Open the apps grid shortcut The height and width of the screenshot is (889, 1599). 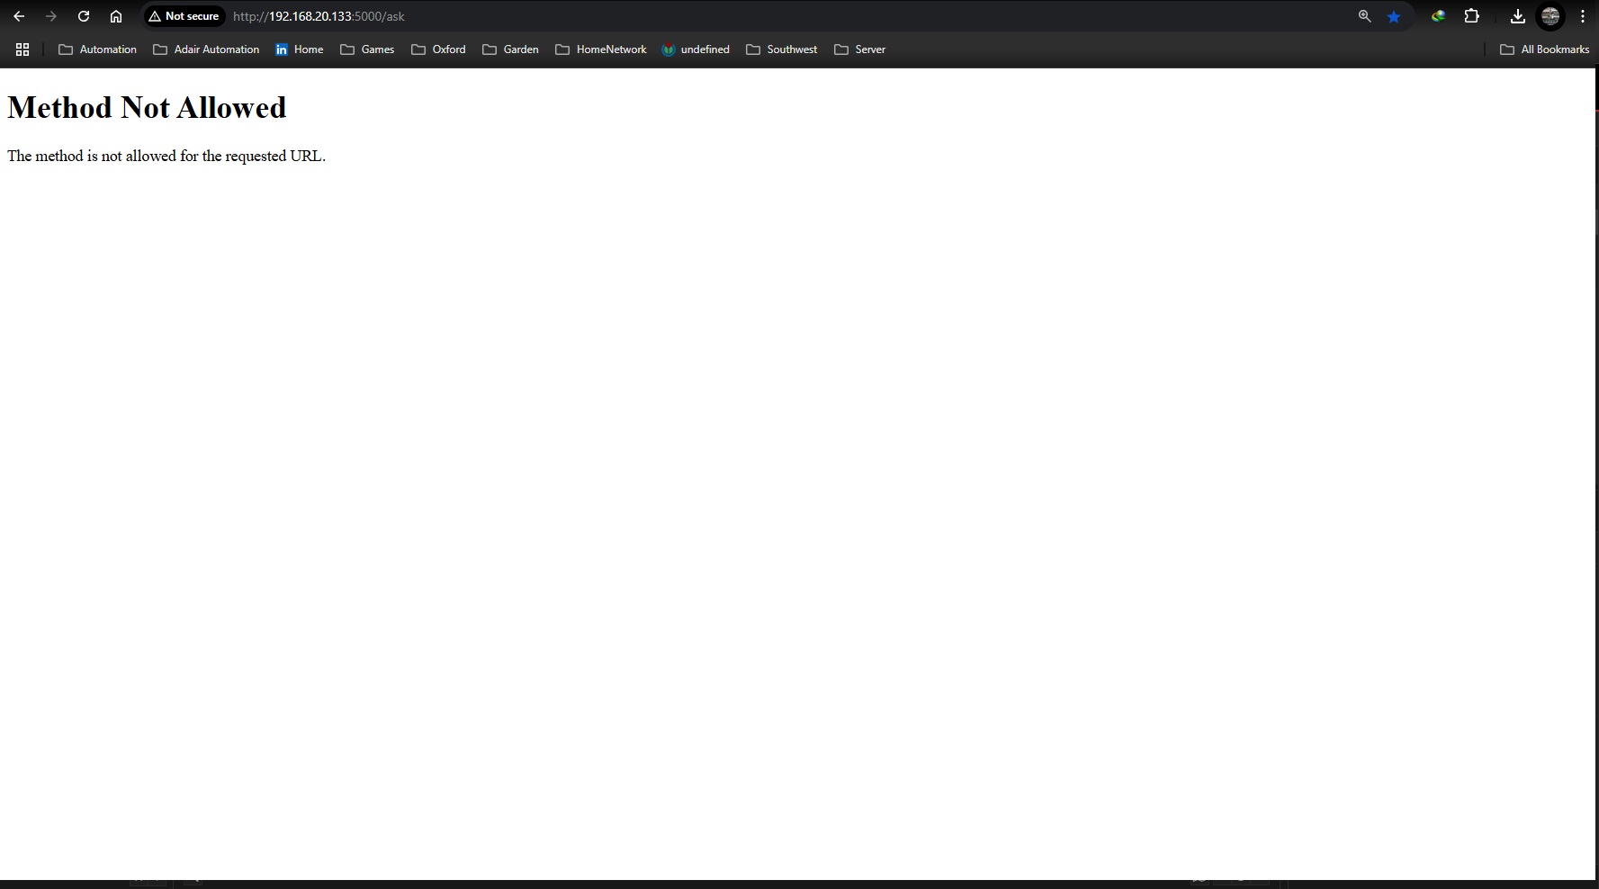pos(22,49)
